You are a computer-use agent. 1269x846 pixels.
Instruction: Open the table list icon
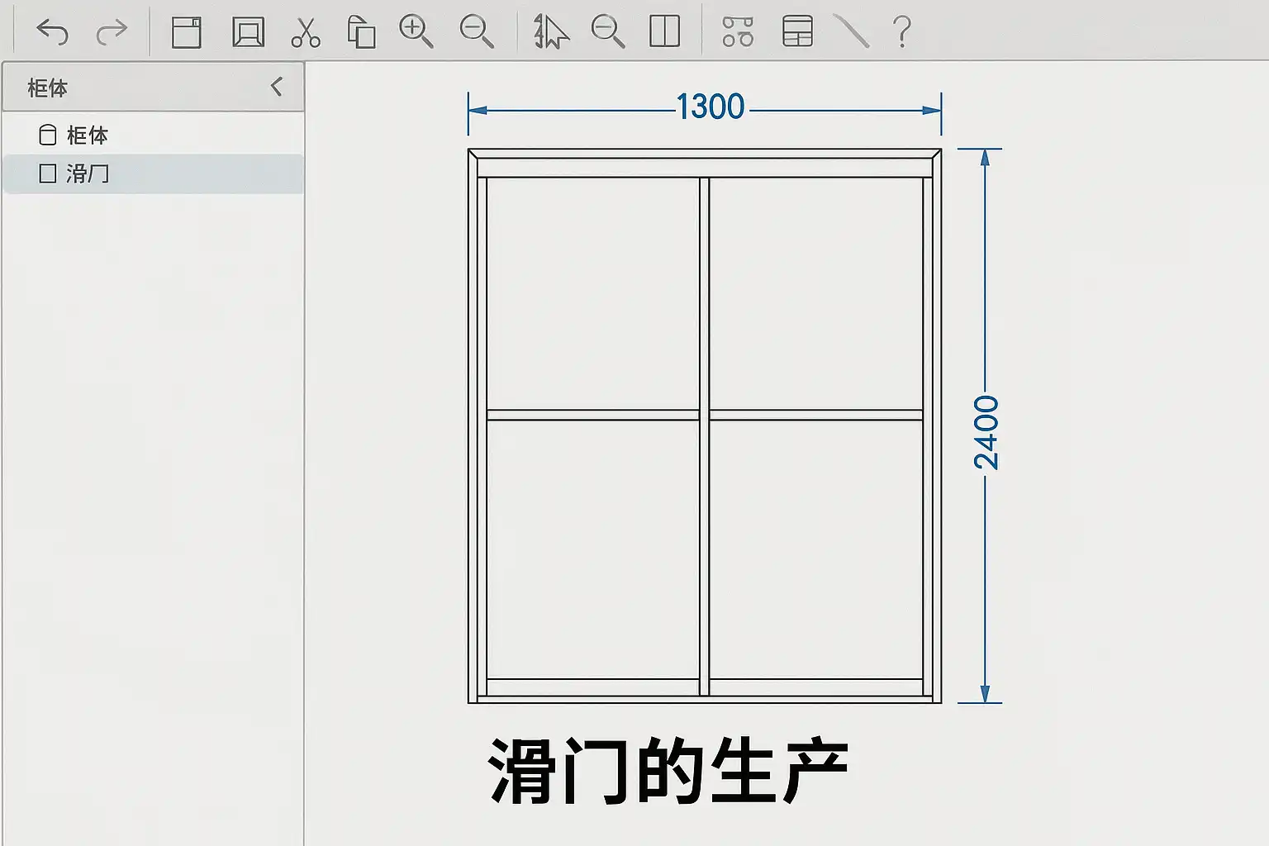pyautogui.click(x=797, y=32)
